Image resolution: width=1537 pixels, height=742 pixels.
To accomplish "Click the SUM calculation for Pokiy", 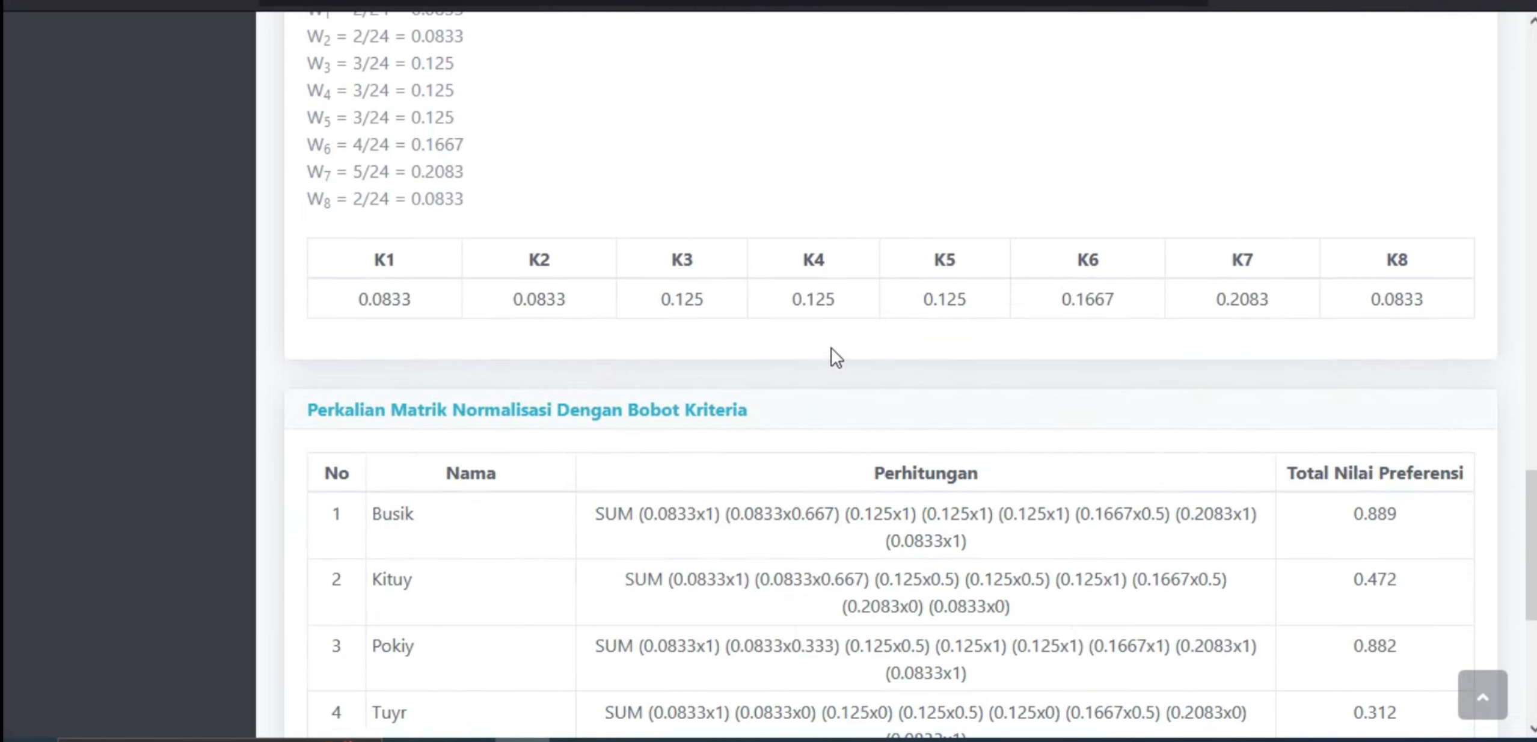I will tap(925, 658).
